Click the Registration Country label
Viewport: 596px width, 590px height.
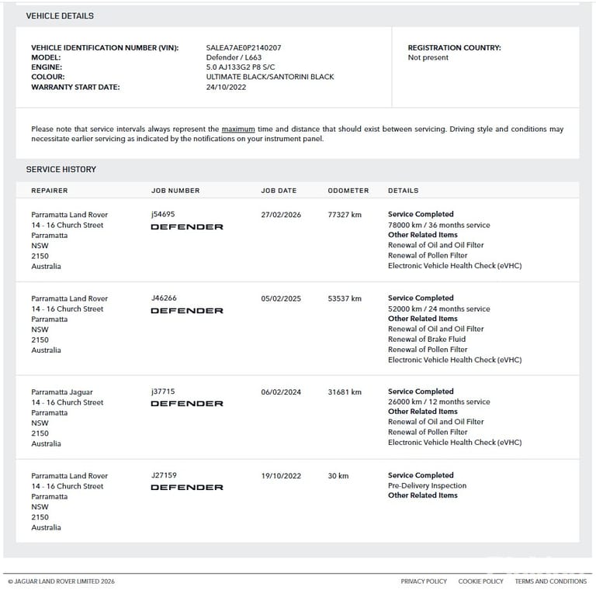coord(454,47)
